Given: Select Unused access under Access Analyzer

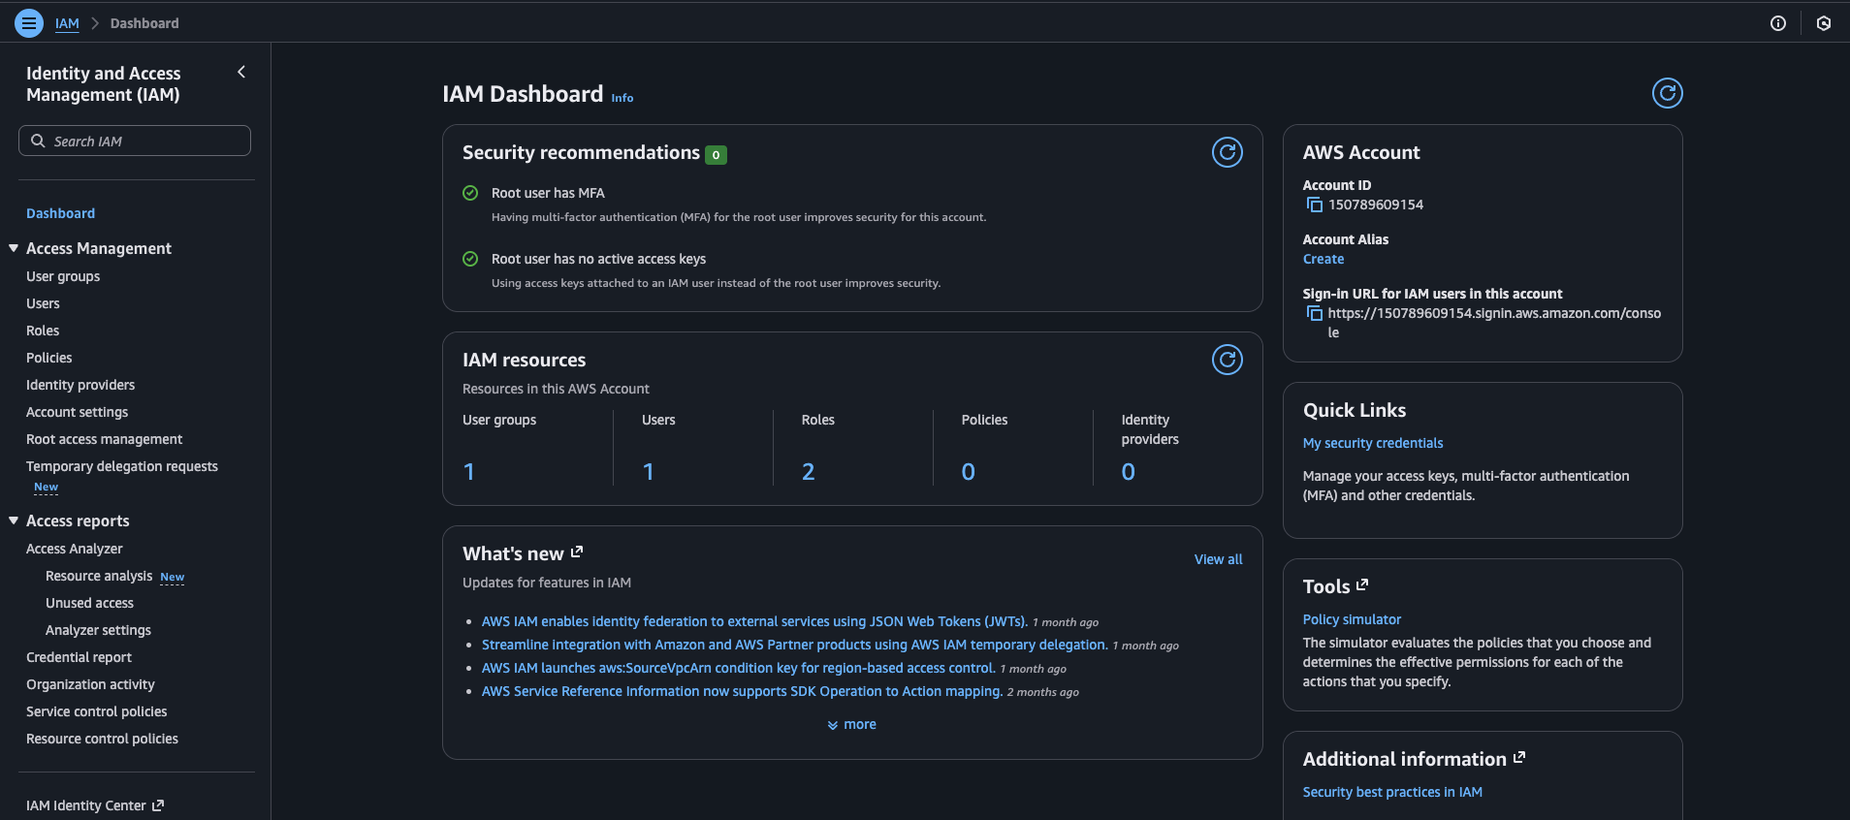Looking at the screenshot, I should (x=89, y=603).
